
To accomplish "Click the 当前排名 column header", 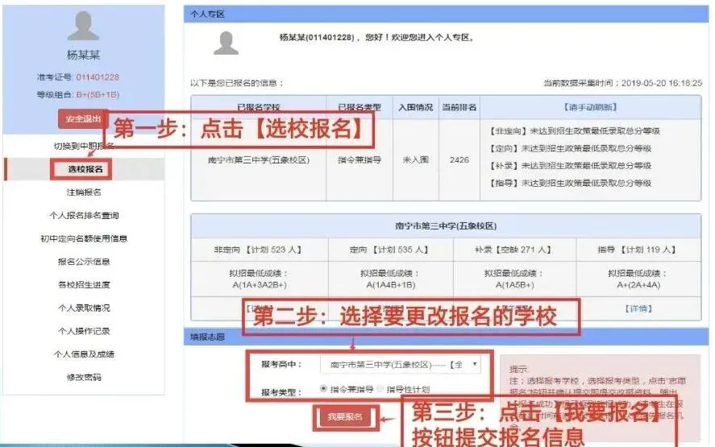I will 459,108.
